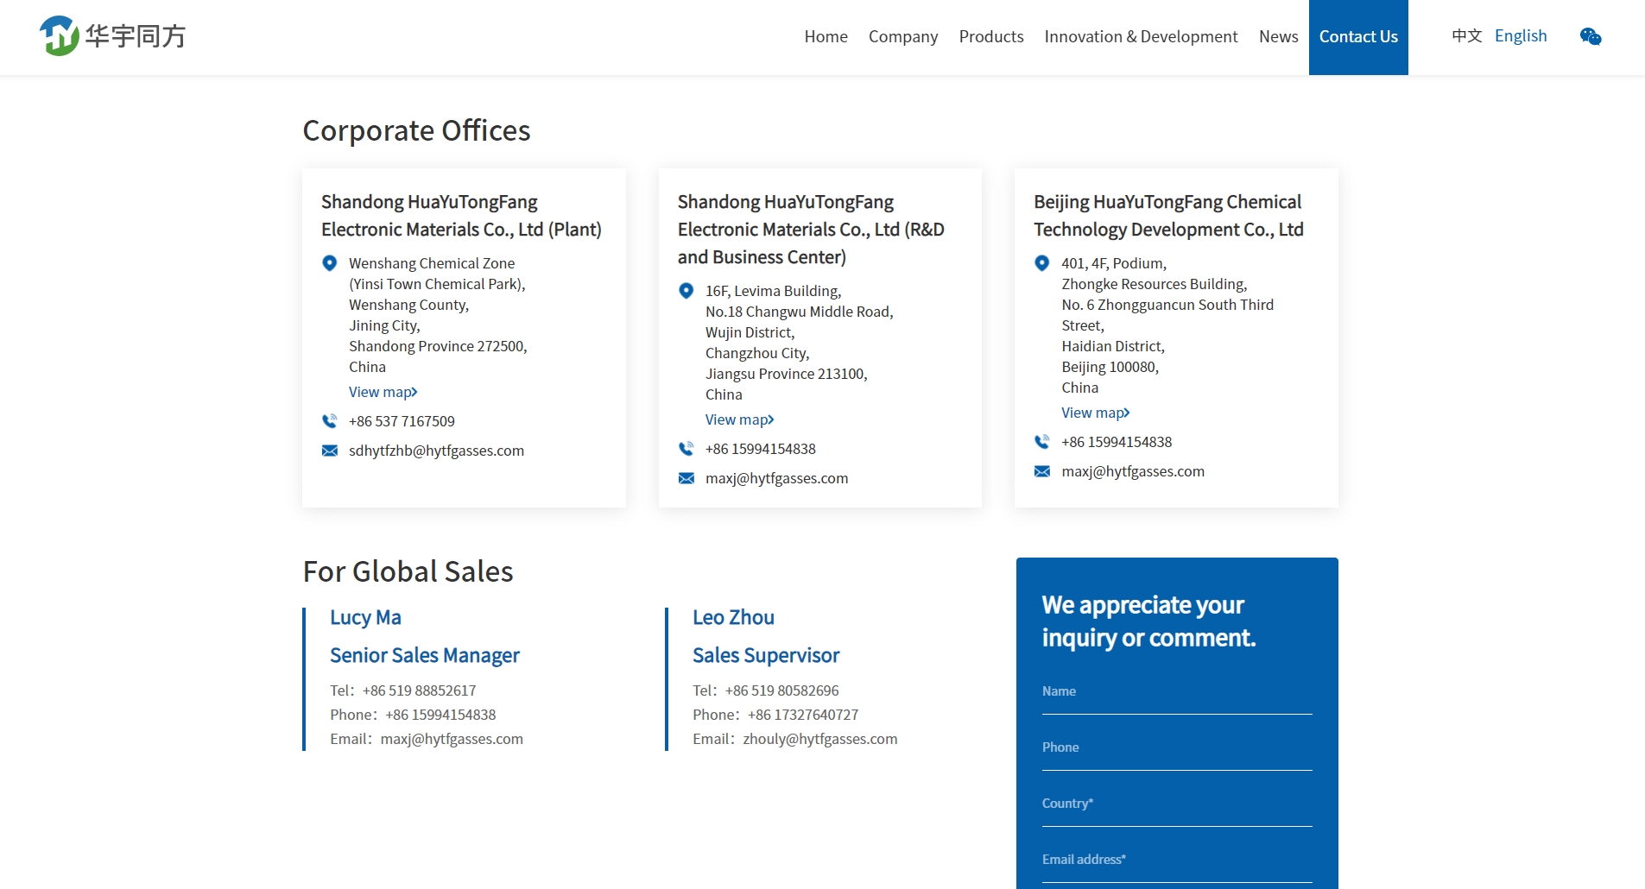Click the For Global Sales heading
Screen dimensions: 1645x889
point(408,571)
